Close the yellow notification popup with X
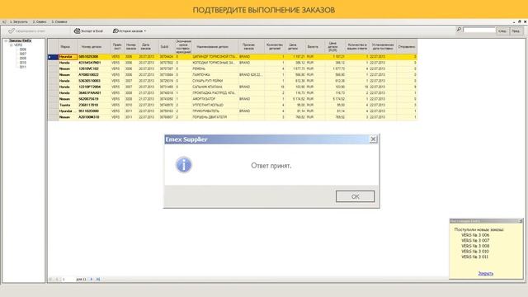The height and width of the screenshot is (297, 528). click(x=521, y=221)
